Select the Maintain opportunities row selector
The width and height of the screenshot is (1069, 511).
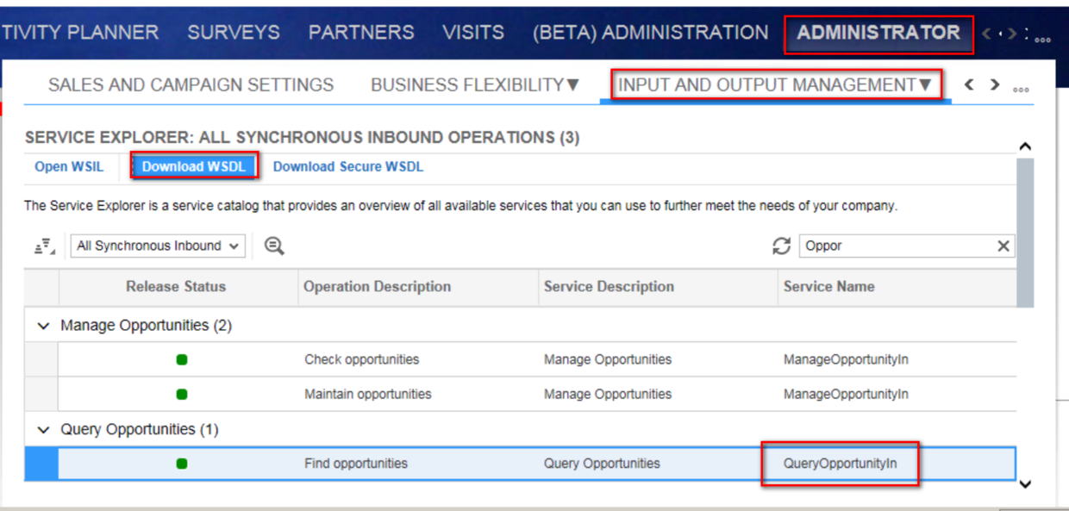pos(41,395)
